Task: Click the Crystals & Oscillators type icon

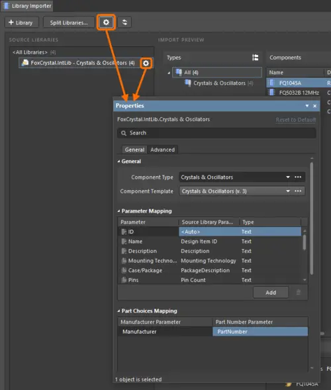Action: 188,83
